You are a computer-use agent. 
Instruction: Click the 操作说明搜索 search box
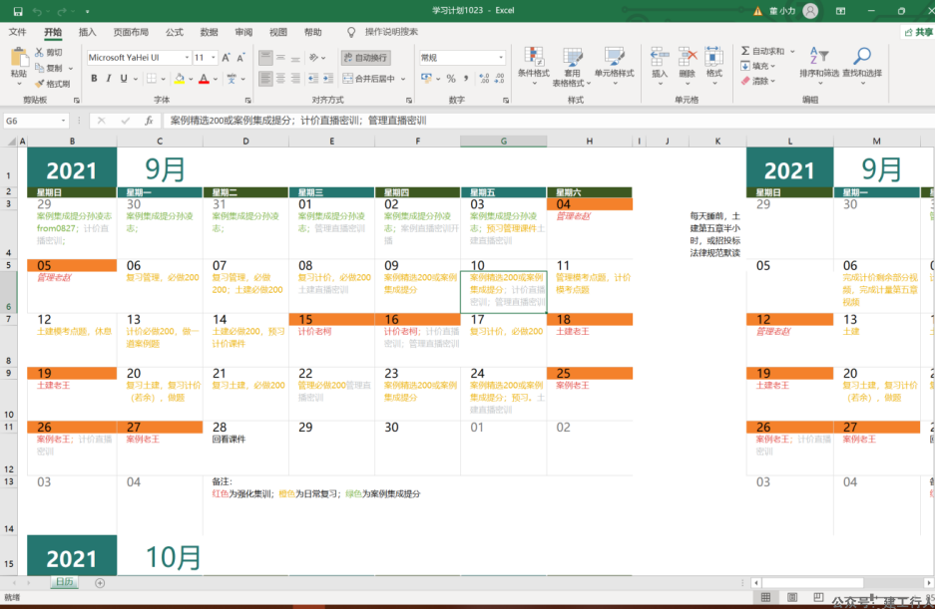point(391,32)
